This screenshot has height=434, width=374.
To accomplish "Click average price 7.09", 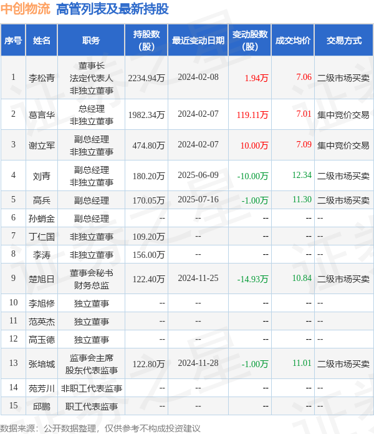I will coord(304,144).
